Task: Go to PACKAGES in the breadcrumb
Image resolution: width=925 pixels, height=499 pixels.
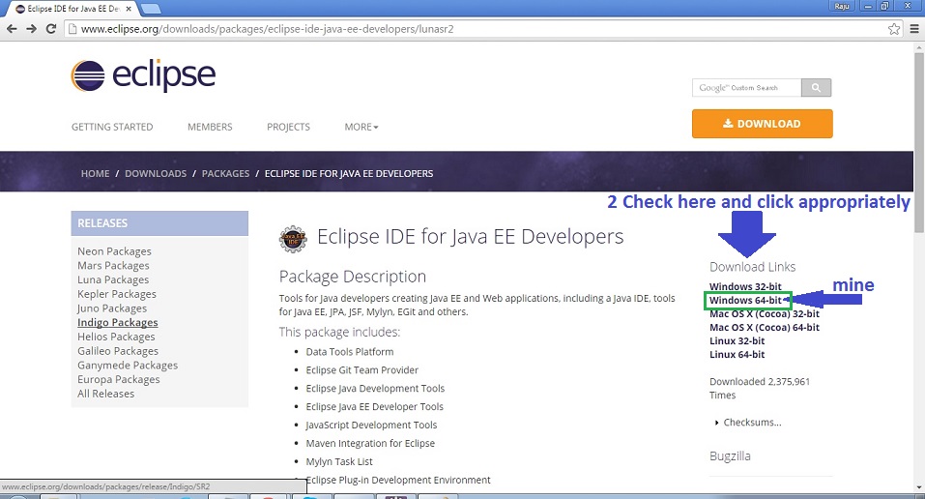Action: tap(225, 173)
